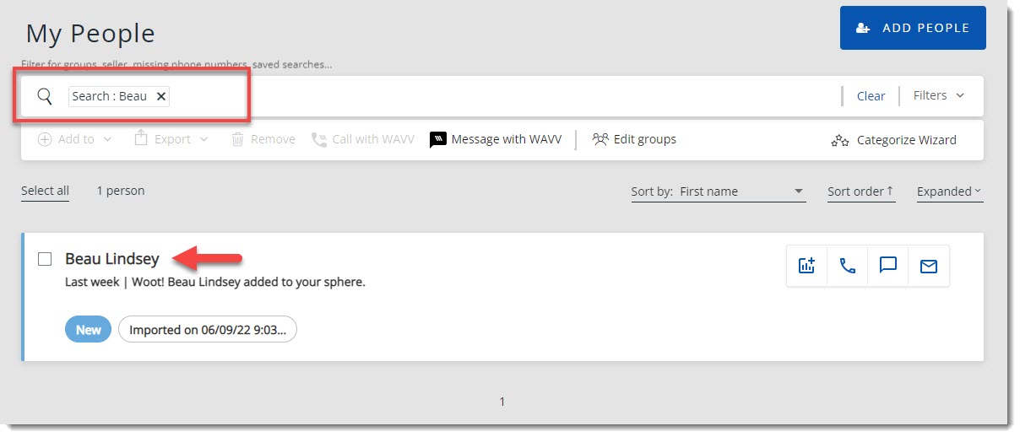Image resolution: width=1020 pixels, height=437 pixels.
Task: Toggle the Sort order direction
Action: click(x=860, y=192)
